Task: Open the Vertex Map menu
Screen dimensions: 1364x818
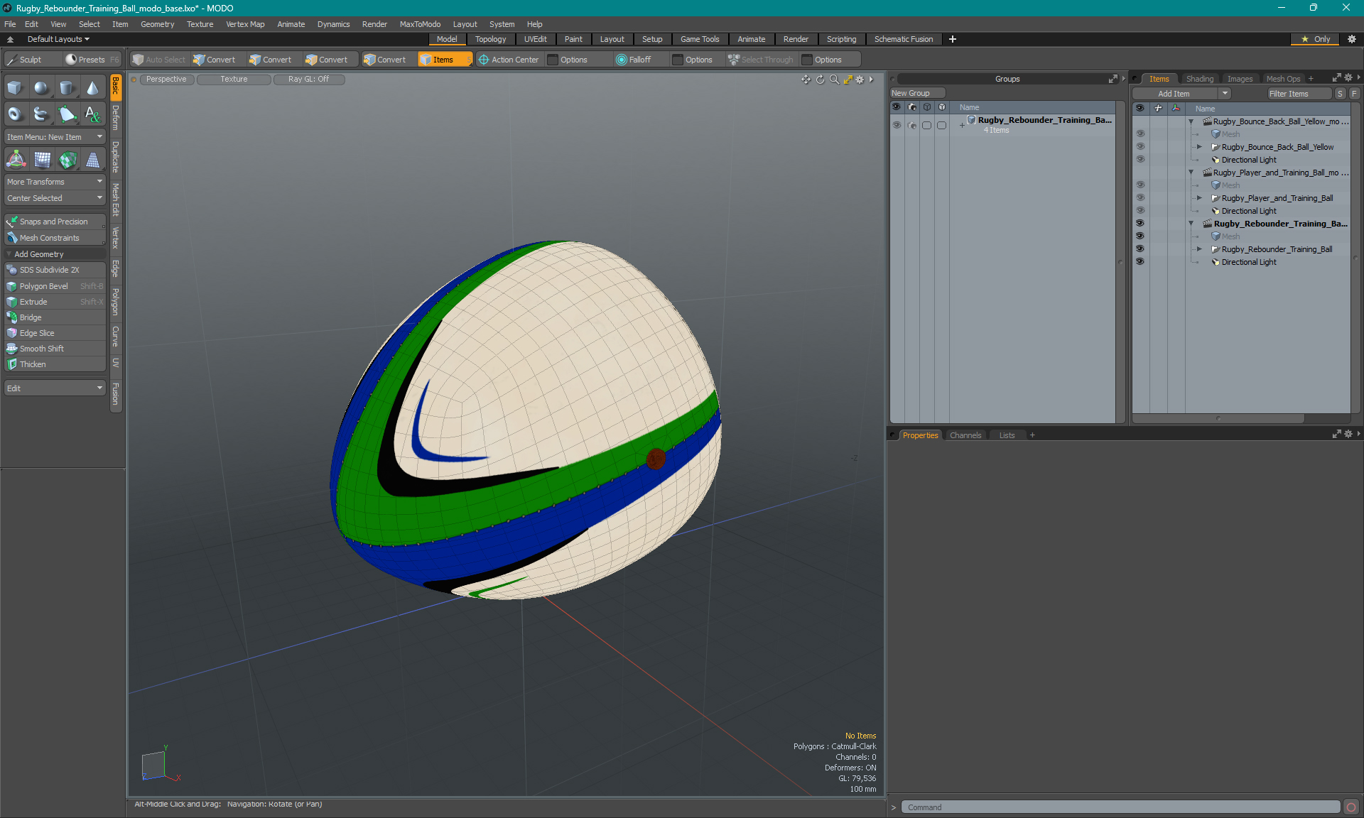Action: (245, 24)
